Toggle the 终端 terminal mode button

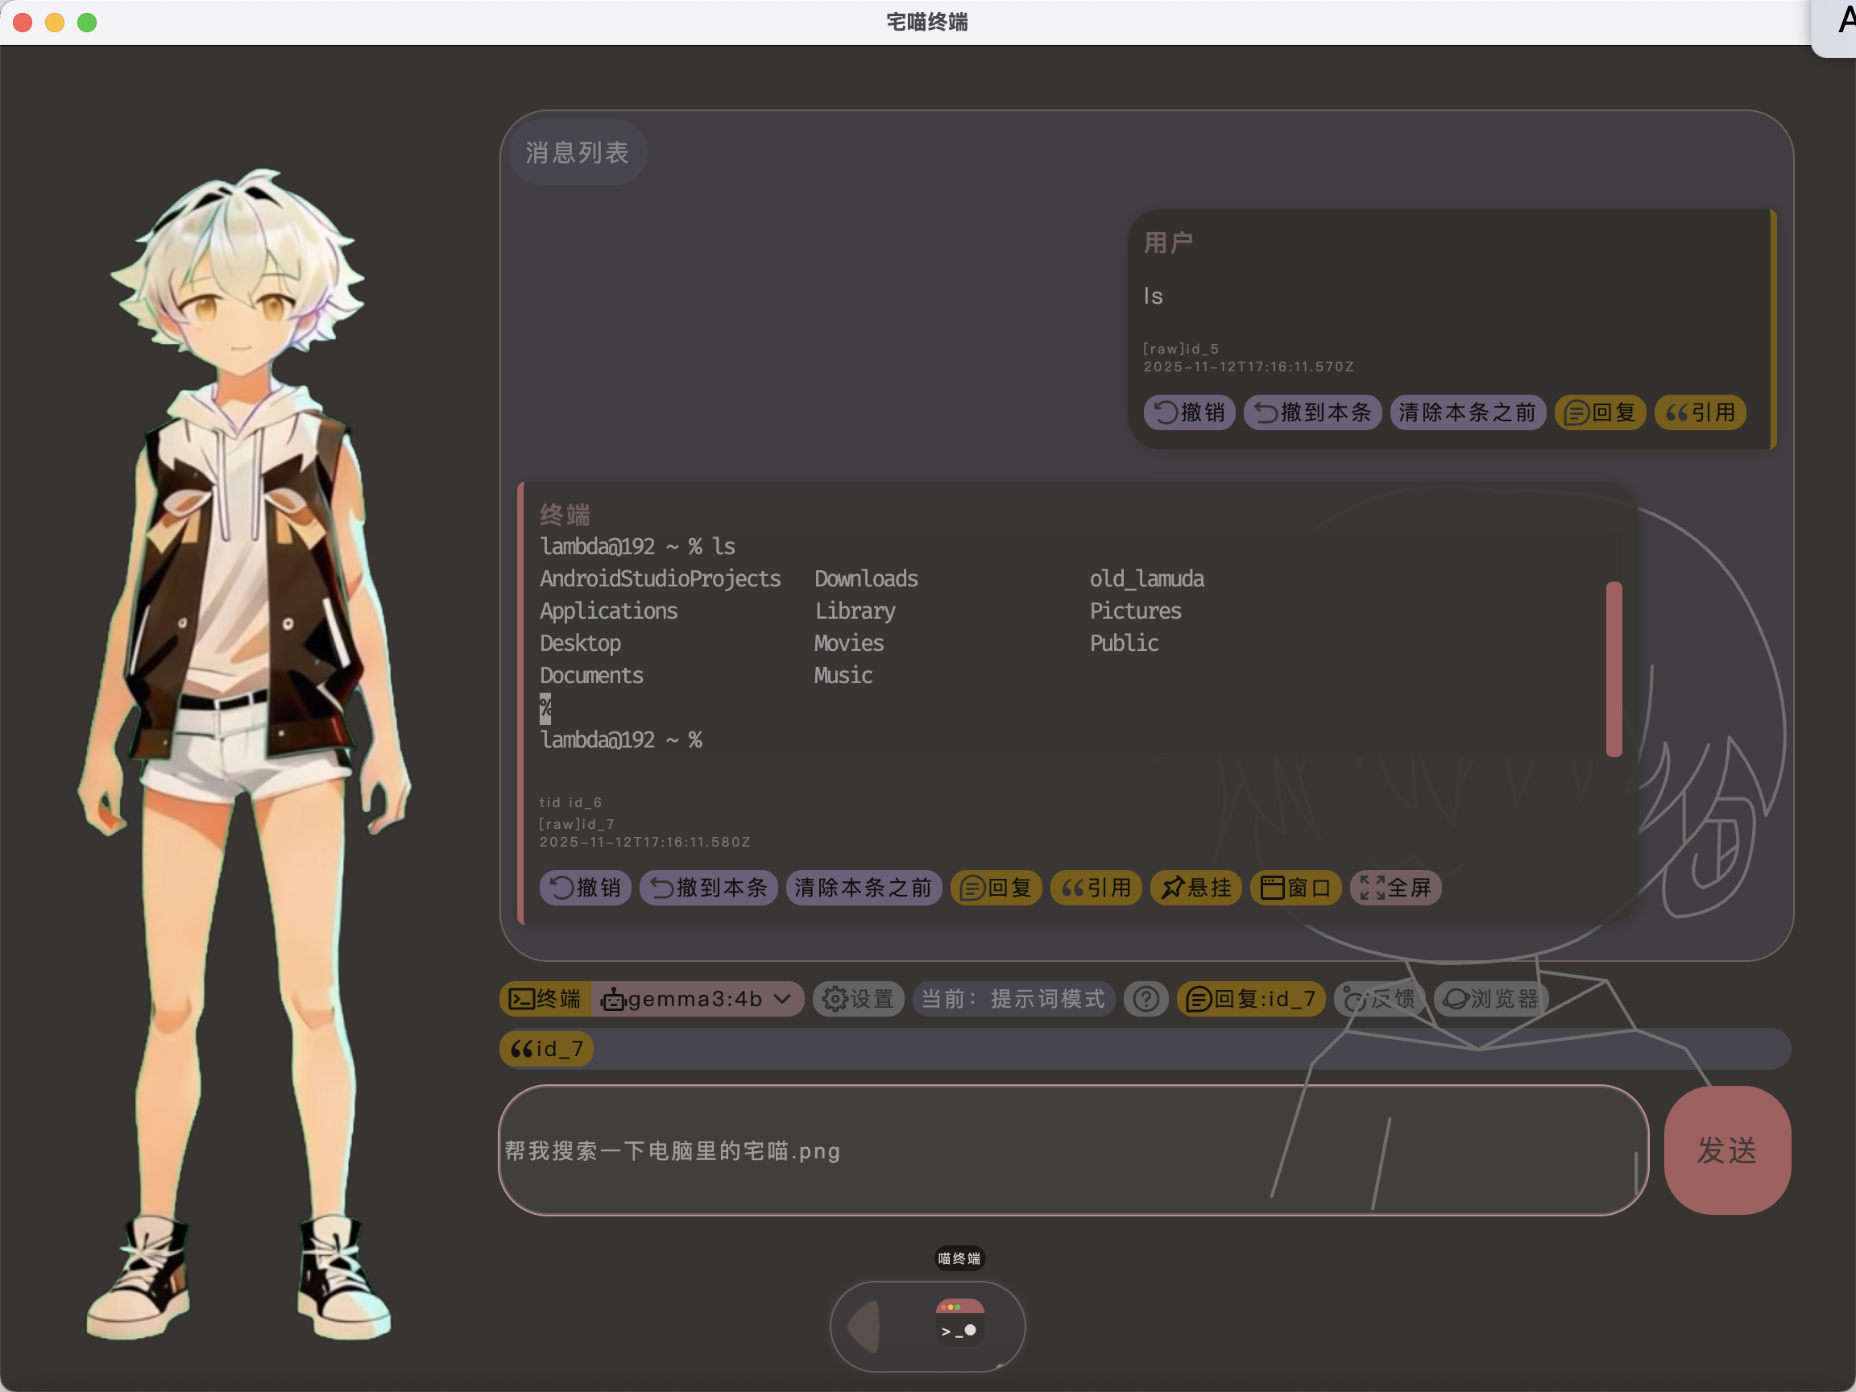click(545, 998)
